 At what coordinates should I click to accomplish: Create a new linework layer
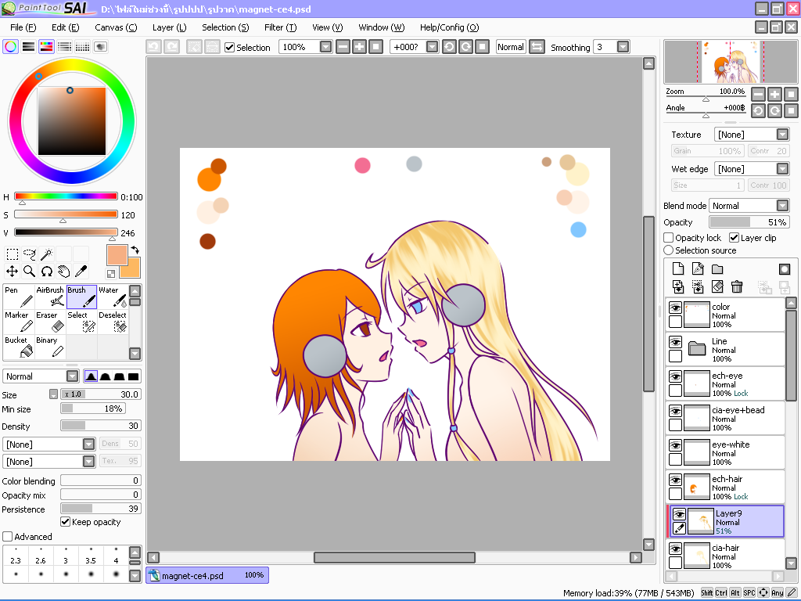tap(697, 269)
